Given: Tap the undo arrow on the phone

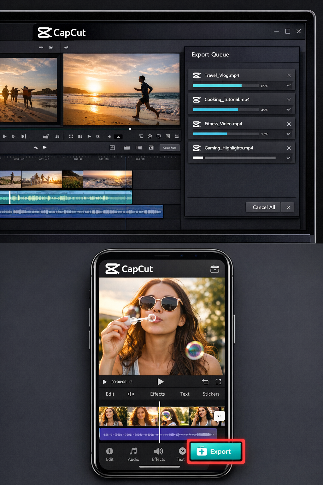Looking at the screenshot, I should (205, 382).
